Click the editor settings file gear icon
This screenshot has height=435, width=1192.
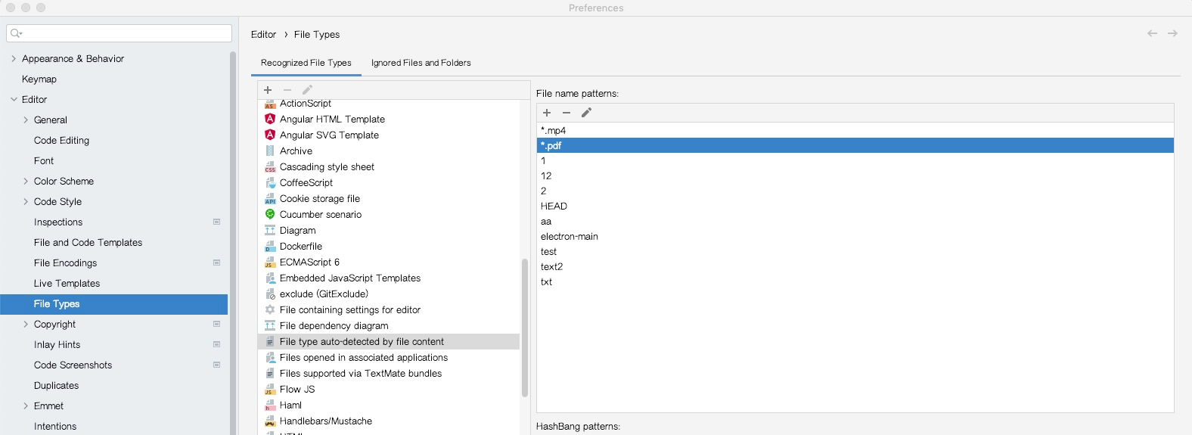pos(270,309)
